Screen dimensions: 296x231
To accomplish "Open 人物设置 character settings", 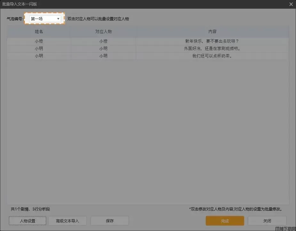I will pyautogui.click(x=28, y=221).
